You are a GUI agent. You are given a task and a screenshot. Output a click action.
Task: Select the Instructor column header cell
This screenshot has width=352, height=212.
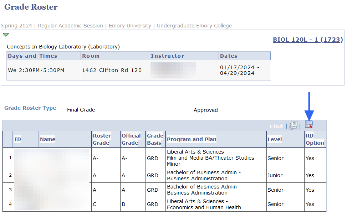coord(168,56)
